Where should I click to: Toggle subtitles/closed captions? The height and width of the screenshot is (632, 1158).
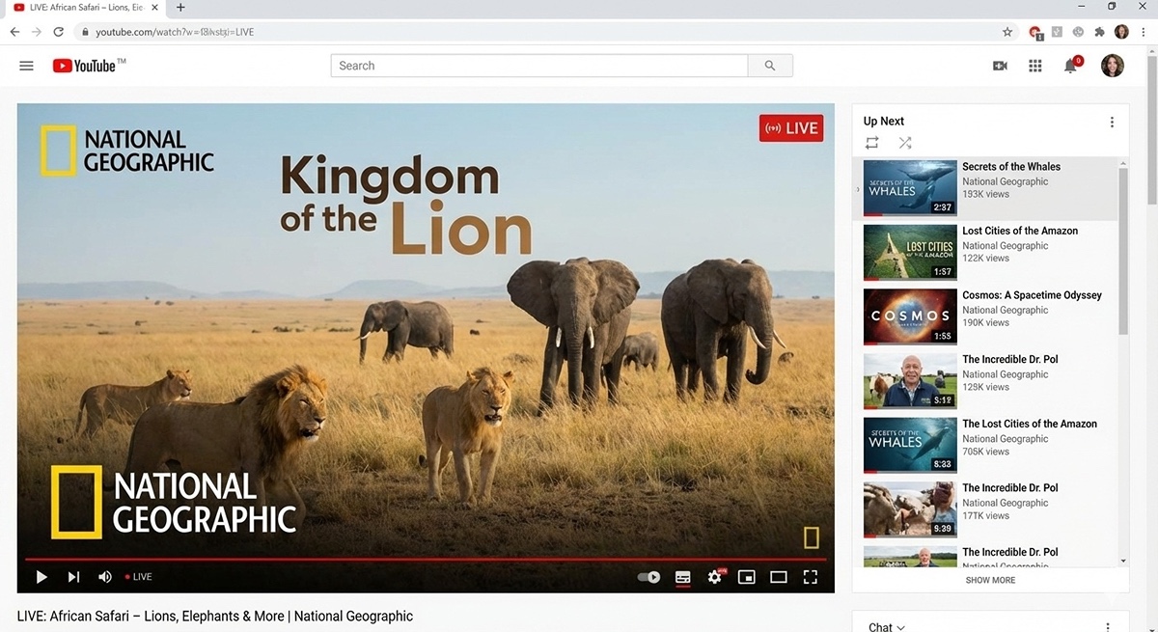[682, 577]
